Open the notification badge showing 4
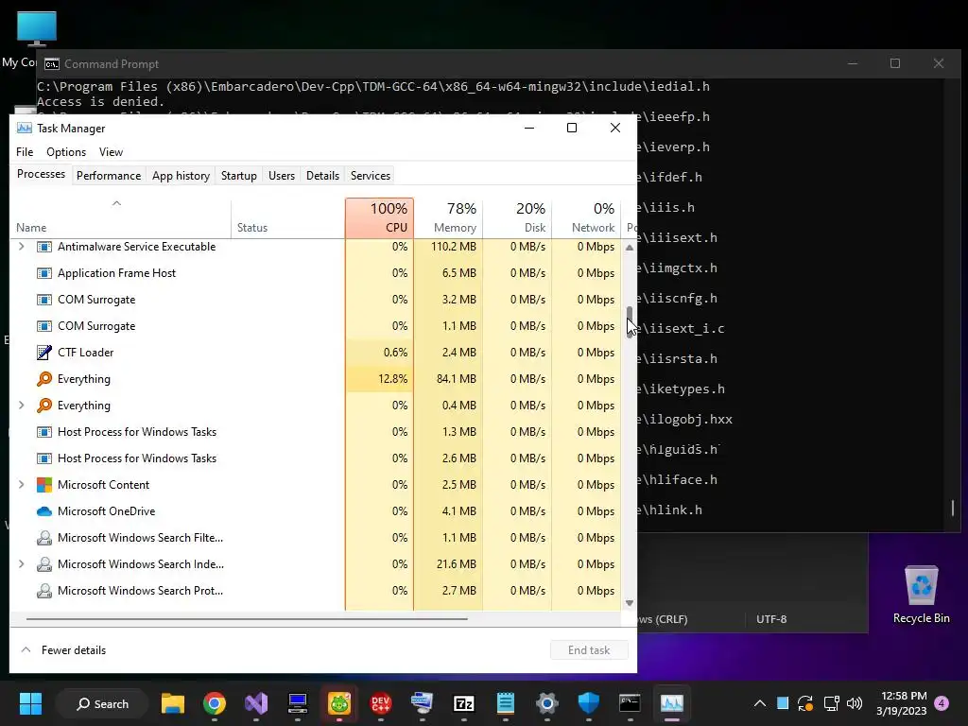 [942, 703]
